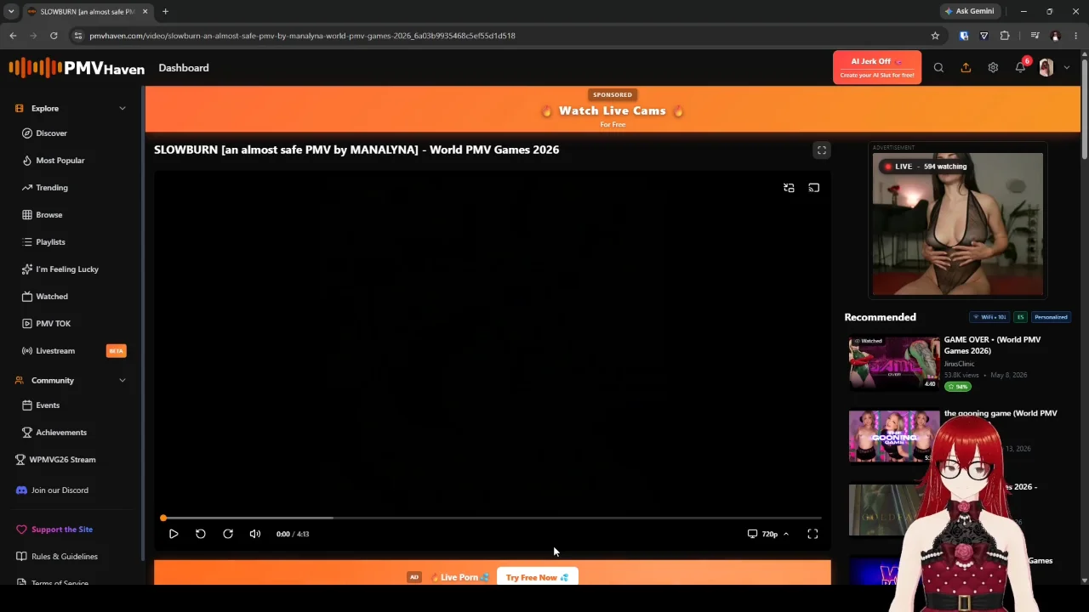Click the skip-forward icon in player controls
The image size is (1089, 612).
228,534
